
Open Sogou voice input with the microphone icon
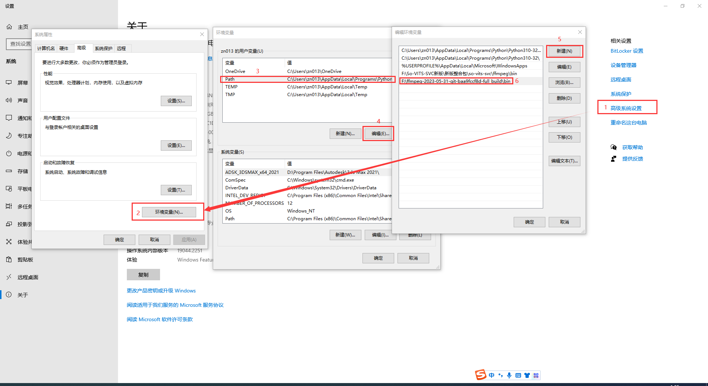click(509, 375)
